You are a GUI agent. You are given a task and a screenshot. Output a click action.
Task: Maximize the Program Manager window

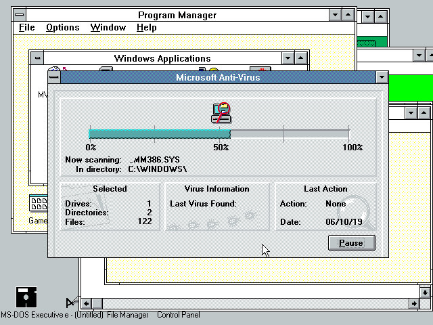click(x=348, y=14)
